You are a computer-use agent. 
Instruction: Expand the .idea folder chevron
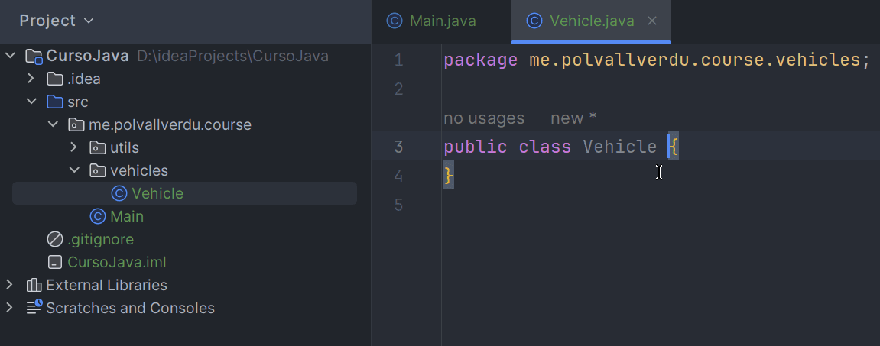[x=31, y=79]
